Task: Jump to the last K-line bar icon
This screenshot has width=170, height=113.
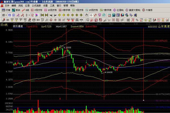Action: [x=46, y=15]
